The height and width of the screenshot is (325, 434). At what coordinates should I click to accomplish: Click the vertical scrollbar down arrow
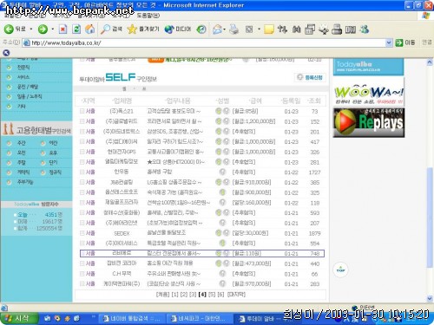click(430, 298)
